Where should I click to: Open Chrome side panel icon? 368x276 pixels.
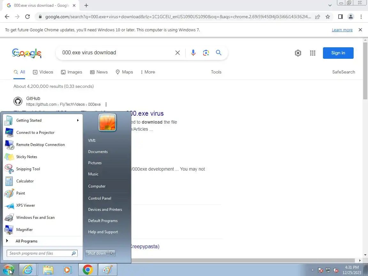coord(340,17)
